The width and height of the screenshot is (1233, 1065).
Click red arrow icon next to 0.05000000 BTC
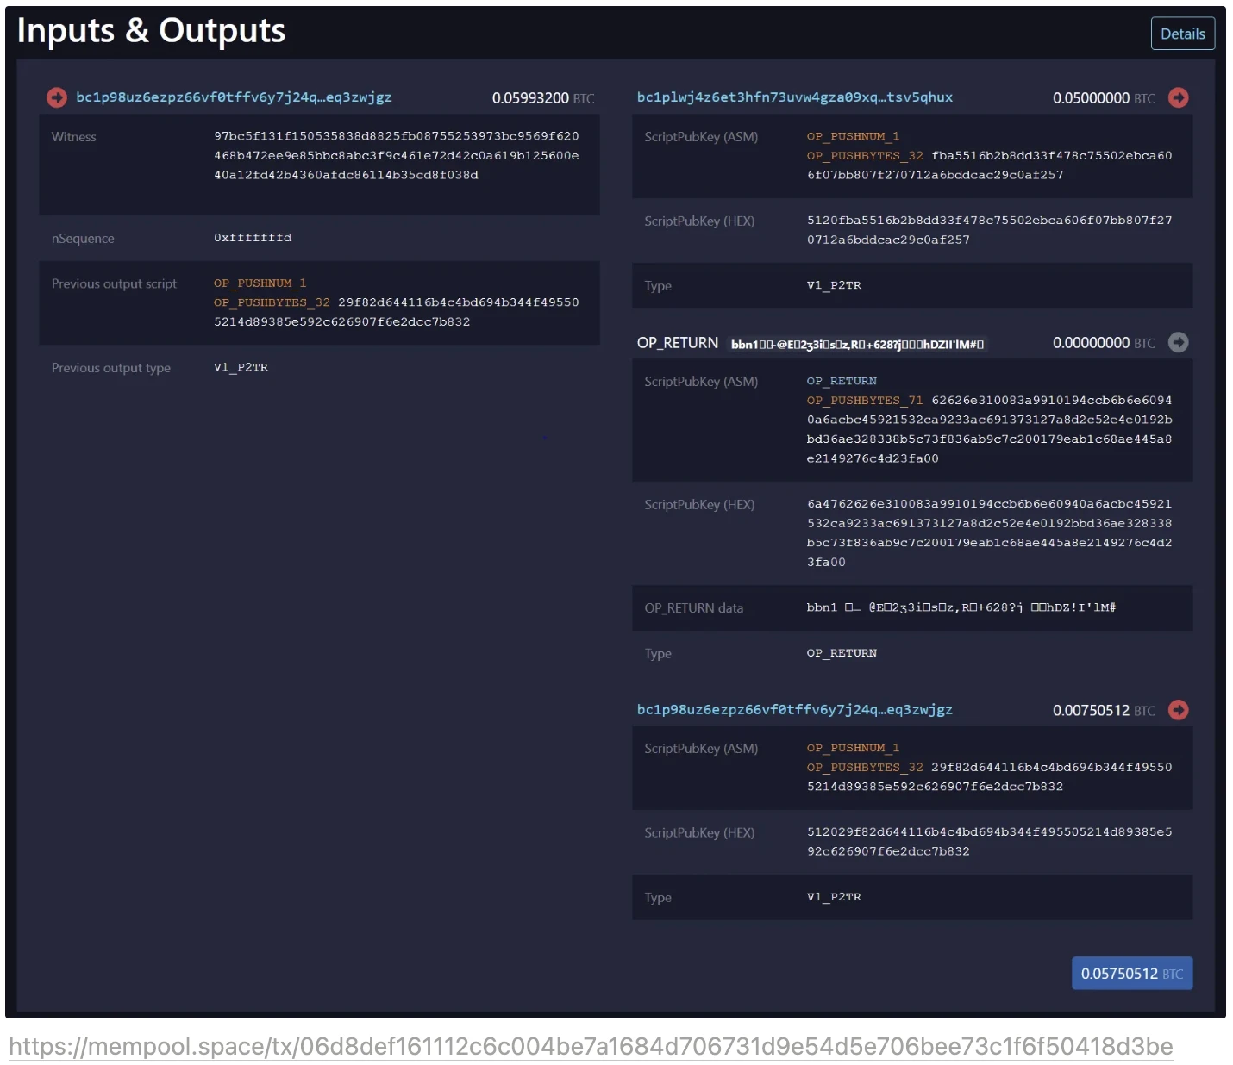coord(1178,97)
